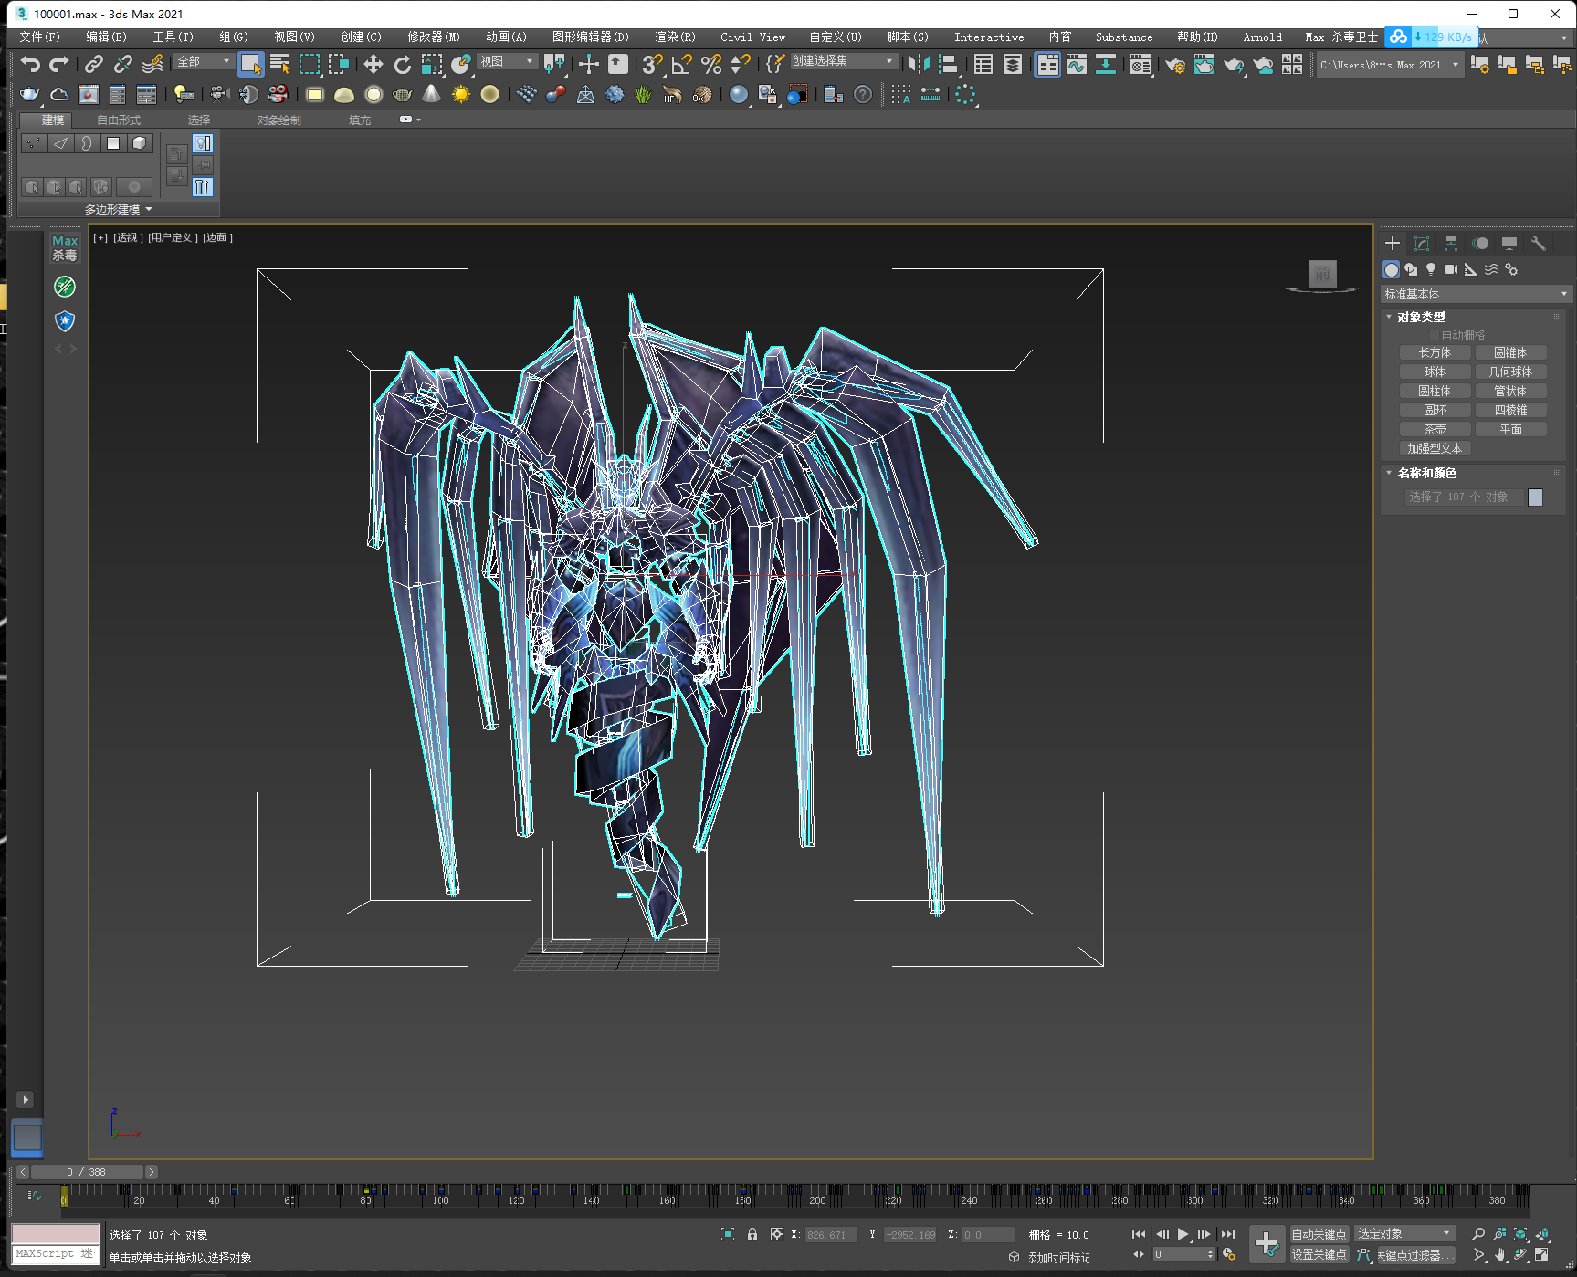Open the 选定对象 key filter dropdown

pyautogui.click(x=1404, y=1234)
